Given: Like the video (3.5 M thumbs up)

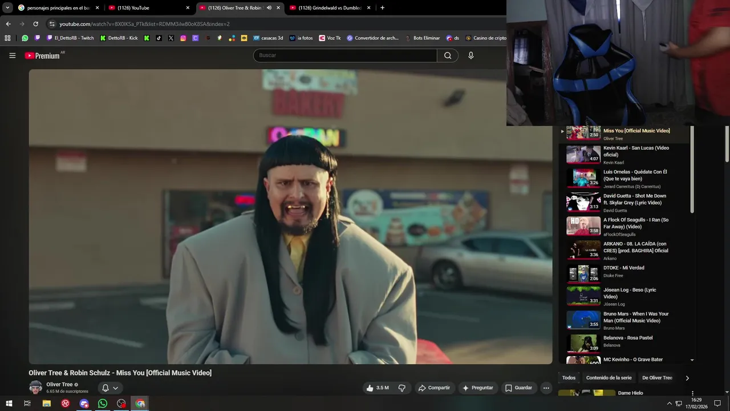Looking at the screenshot, I should pyautogui.click(x=377, y=388).
